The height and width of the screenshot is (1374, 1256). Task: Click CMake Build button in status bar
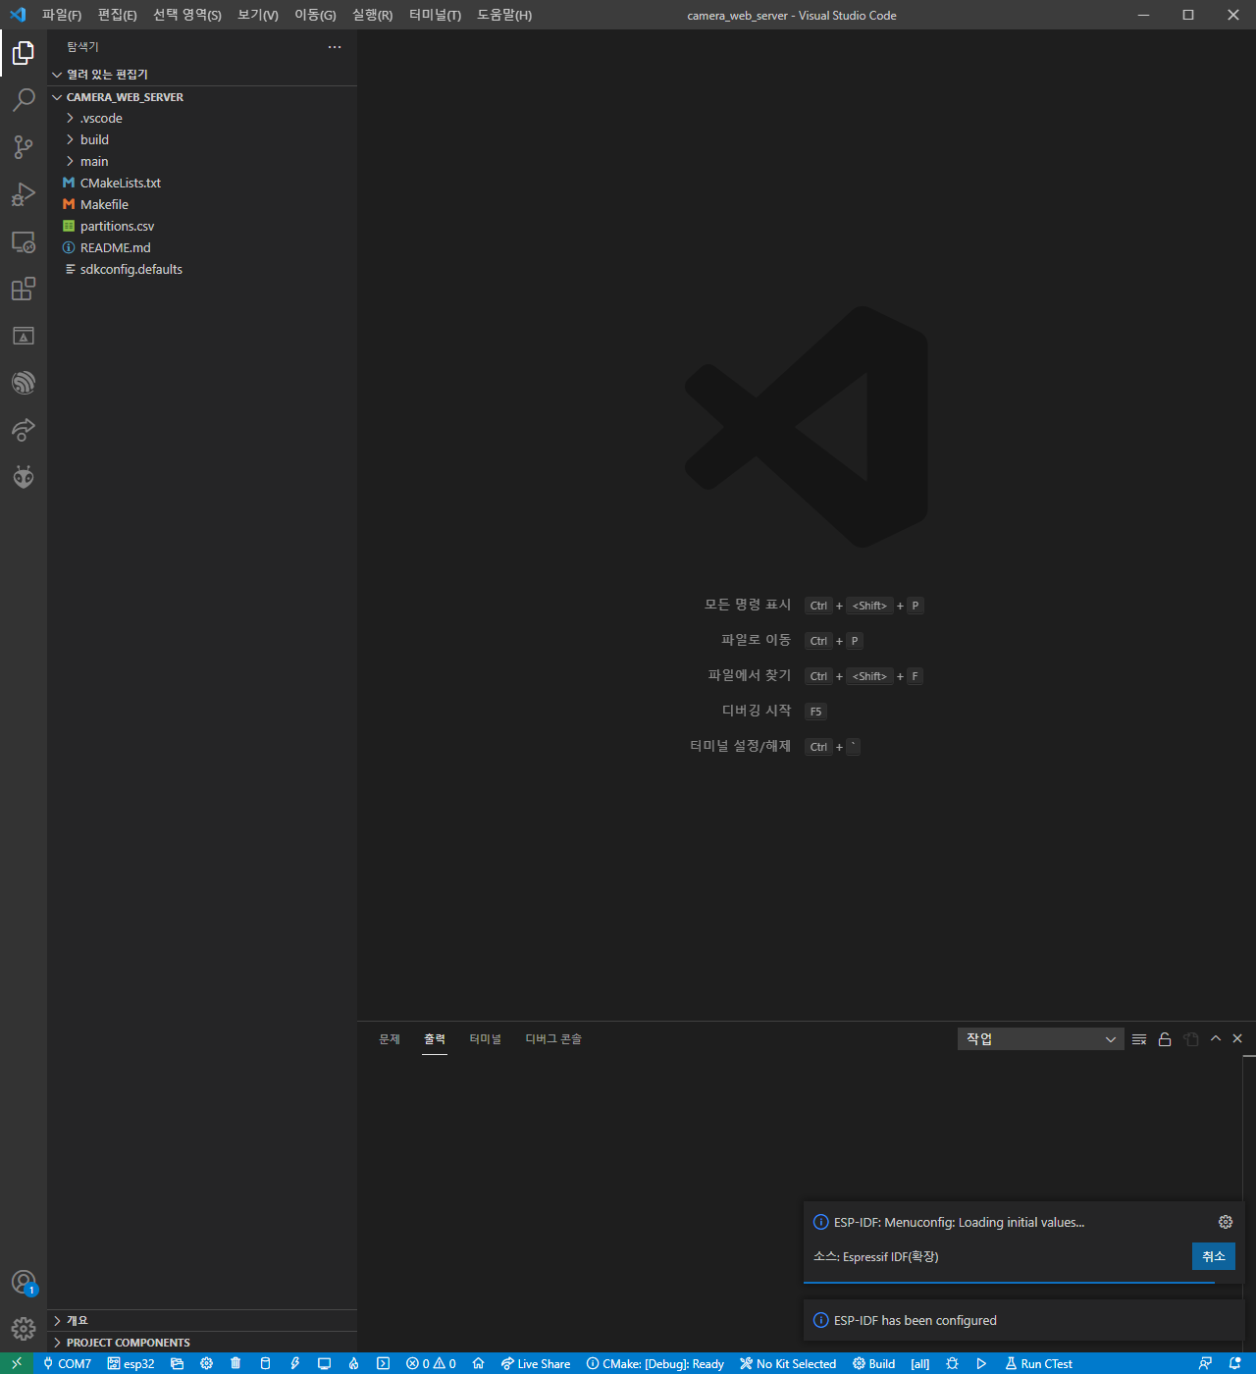(x=873, y=1363)
